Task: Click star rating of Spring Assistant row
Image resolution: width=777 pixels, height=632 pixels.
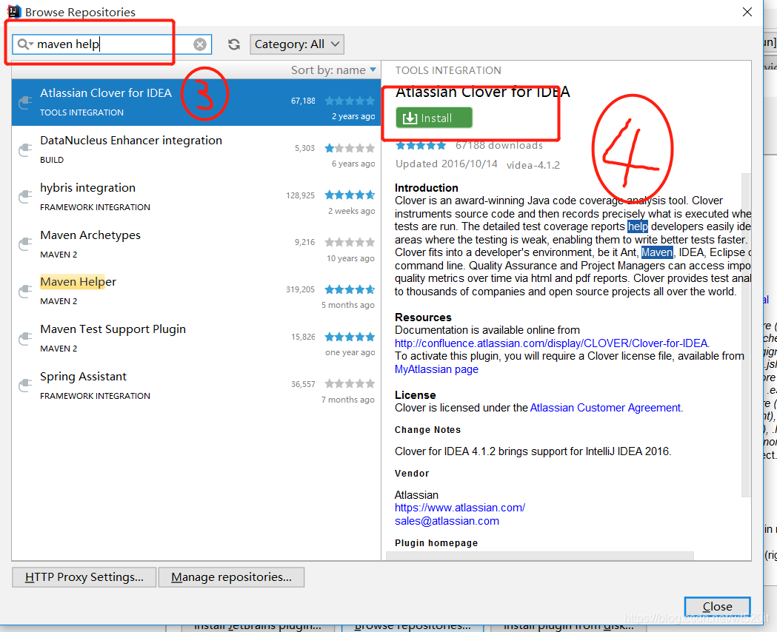Action: click(350, 383)
